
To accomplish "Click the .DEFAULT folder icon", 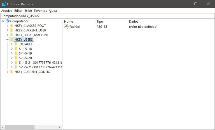I will (16, 44).
